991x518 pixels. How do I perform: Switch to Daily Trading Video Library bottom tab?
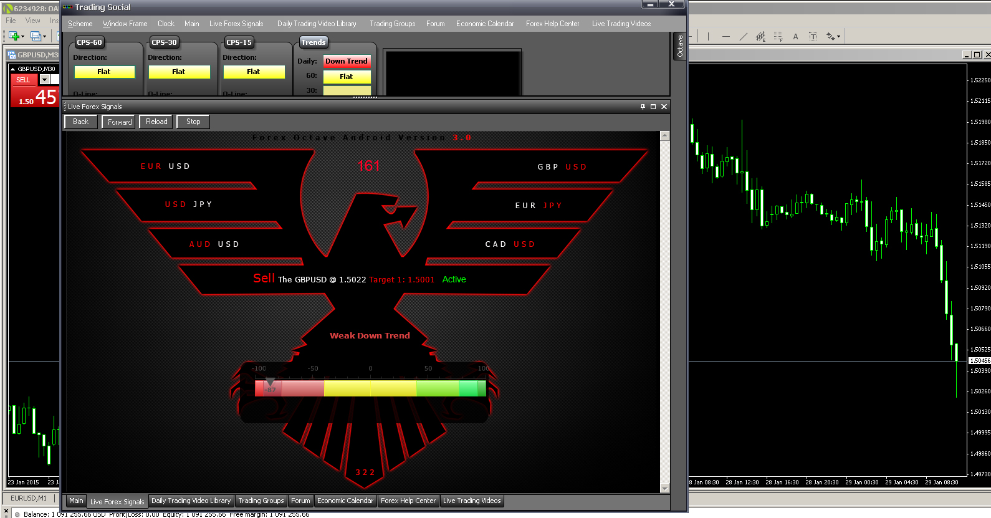coord(191,501)
